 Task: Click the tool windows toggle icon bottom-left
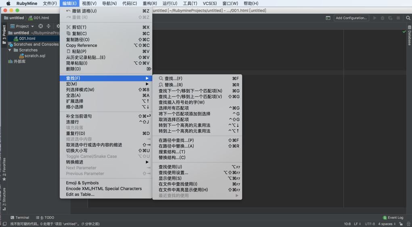tap(4, 224)
